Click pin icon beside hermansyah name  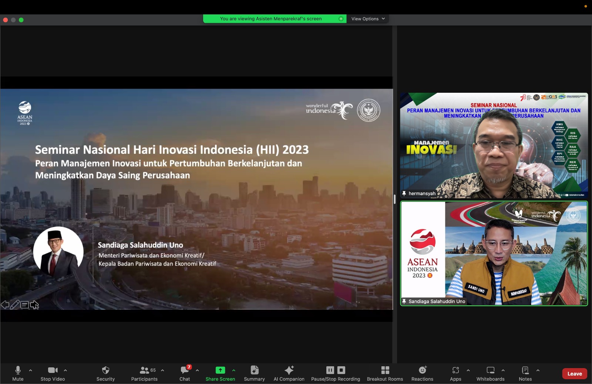404,193
